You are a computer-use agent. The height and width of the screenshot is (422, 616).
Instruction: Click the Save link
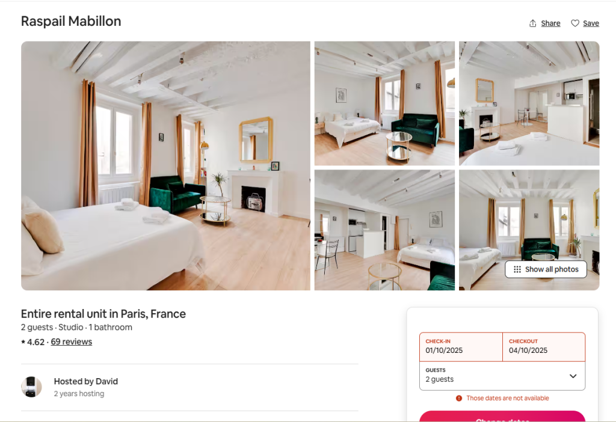pyautogui.click(x=591, y=23)
